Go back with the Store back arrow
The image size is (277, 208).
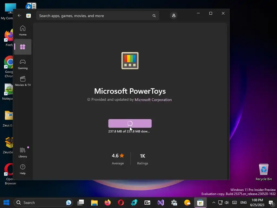pyautogui.click(x=19, y=15)
